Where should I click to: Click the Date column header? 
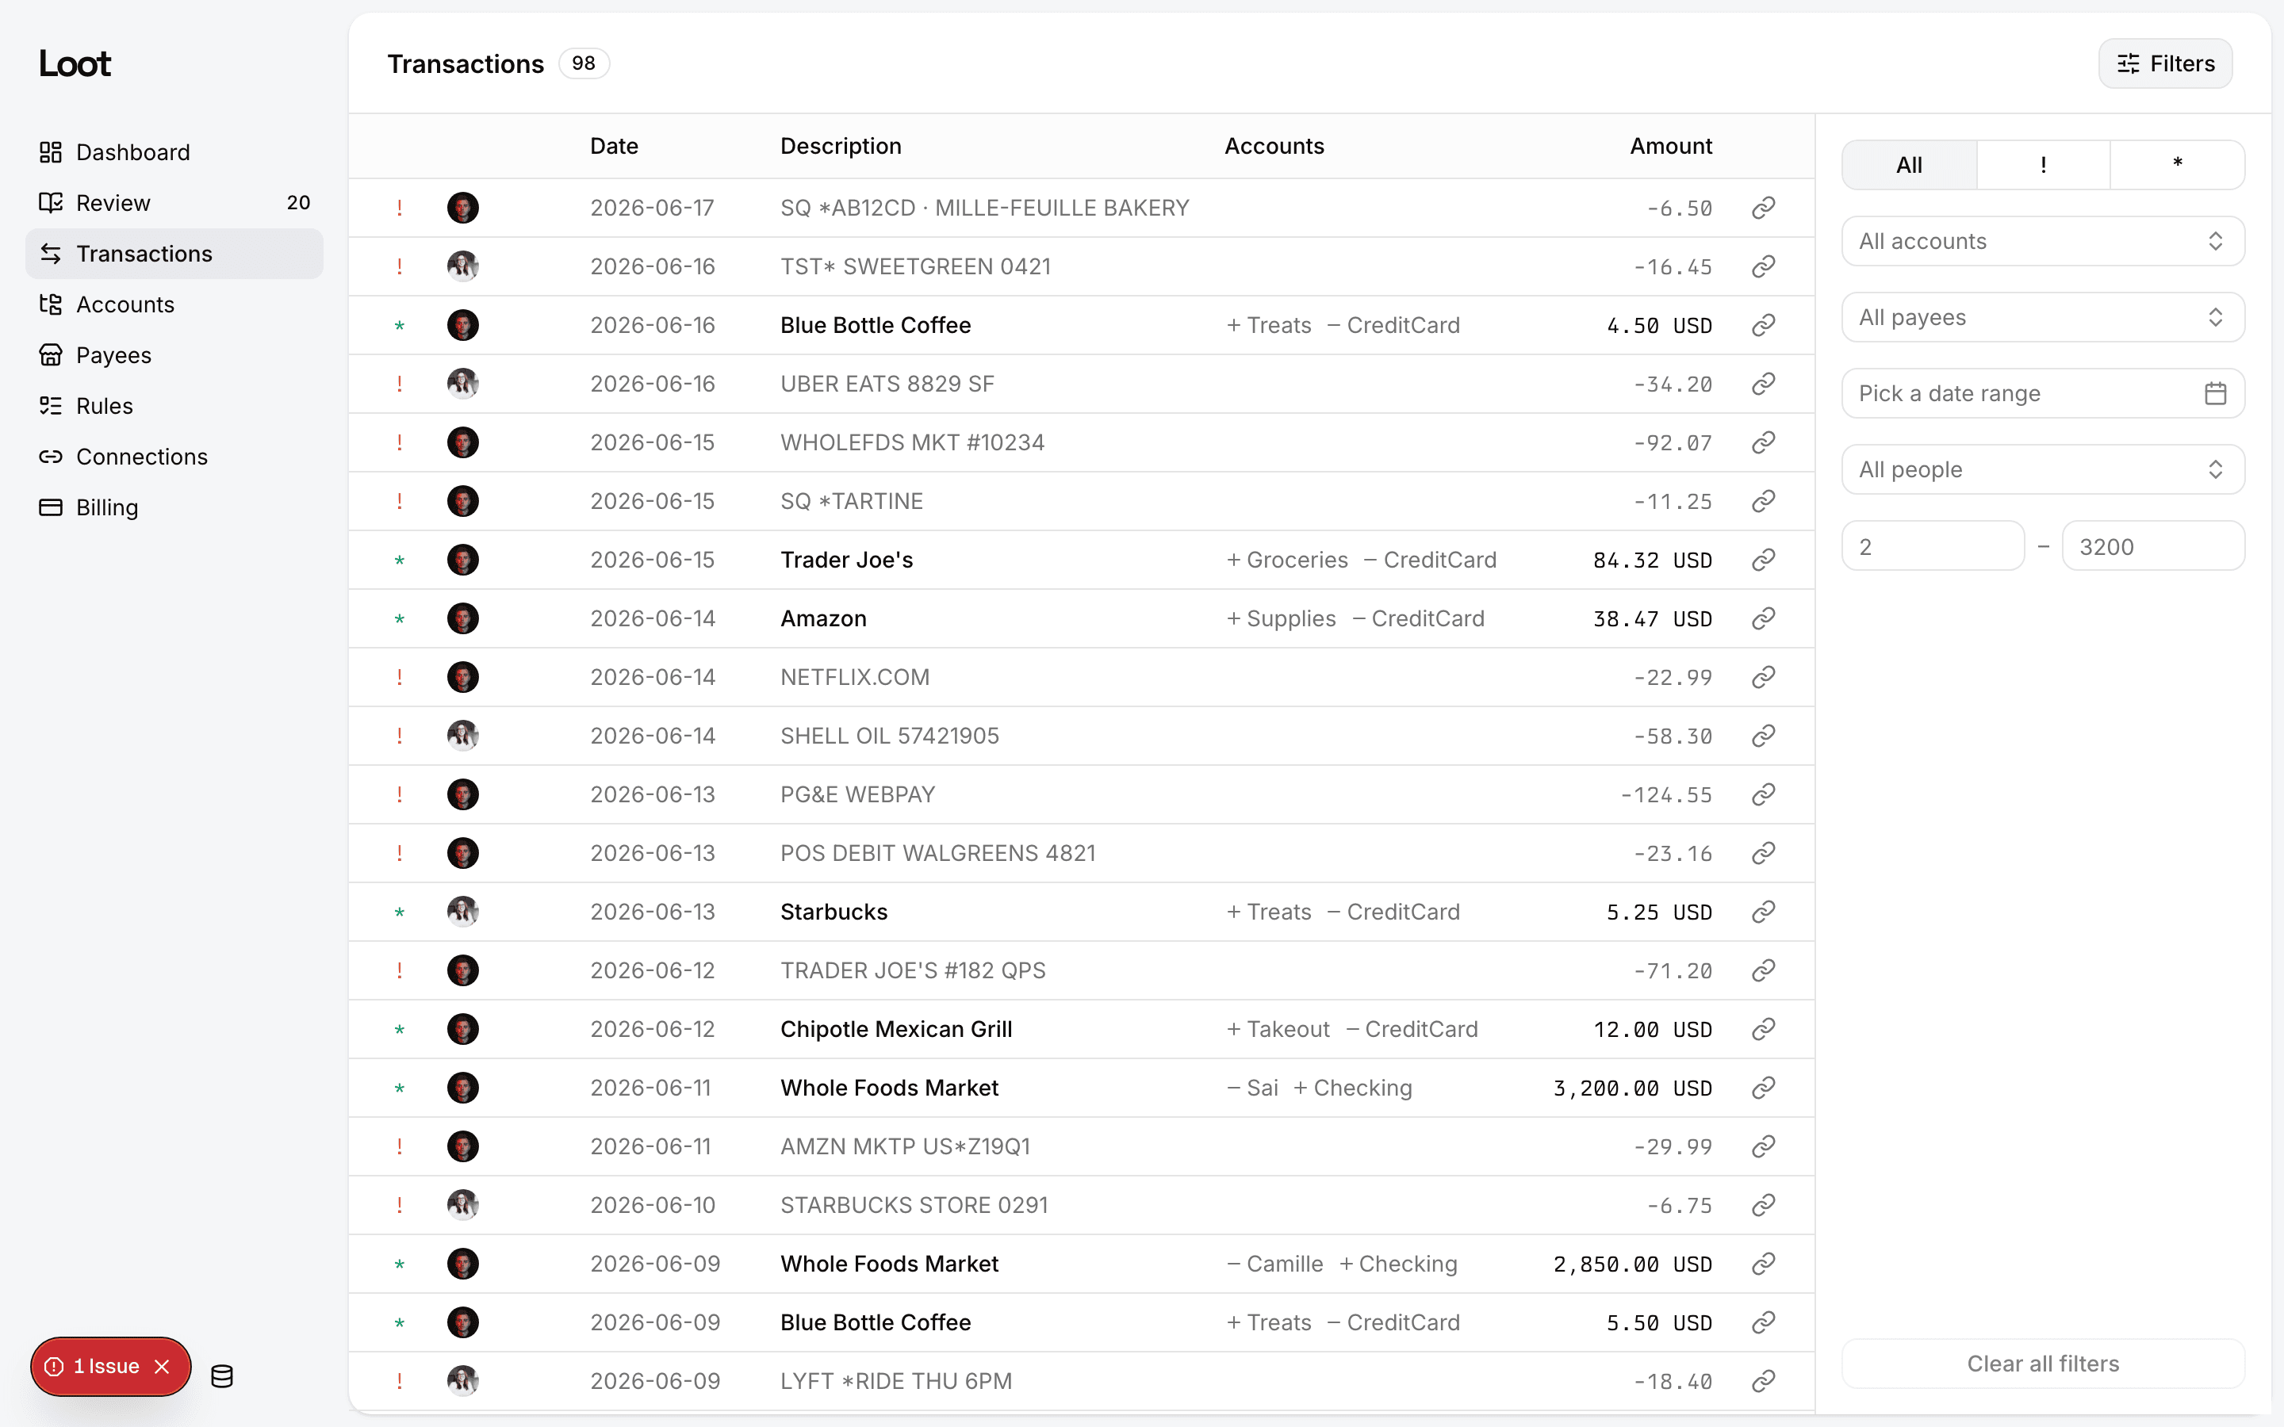(614, 147)
